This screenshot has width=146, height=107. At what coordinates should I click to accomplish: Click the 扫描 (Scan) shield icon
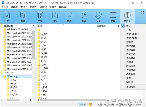click(x=98, y=15)
